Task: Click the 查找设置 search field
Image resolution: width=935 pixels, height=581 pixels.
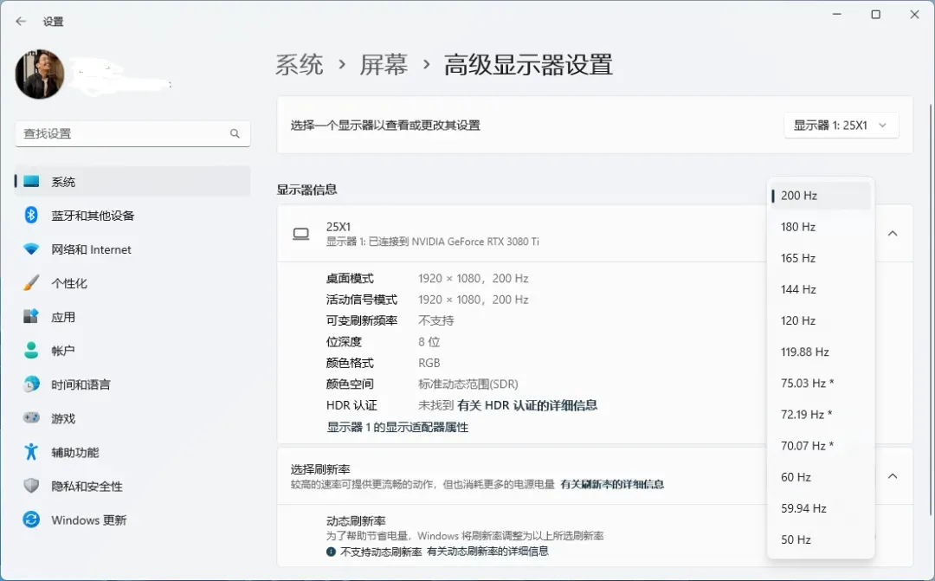Action: [126, 134]
